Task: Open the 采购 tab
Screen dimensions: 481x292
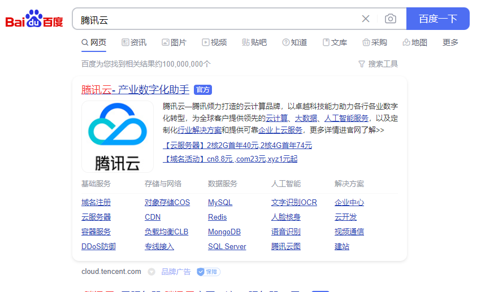Action: pyautogui.click(x=375, y=42)
